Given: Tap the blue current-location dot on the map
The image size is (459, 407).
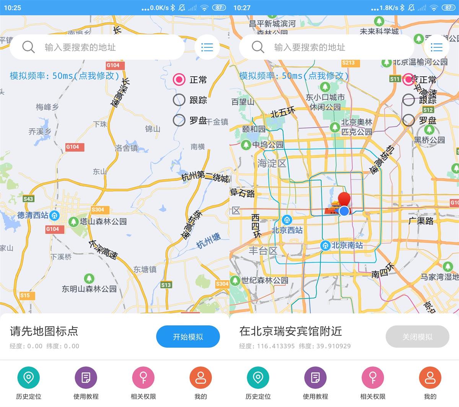Looking at the screenshot, I should pos(343,211).
